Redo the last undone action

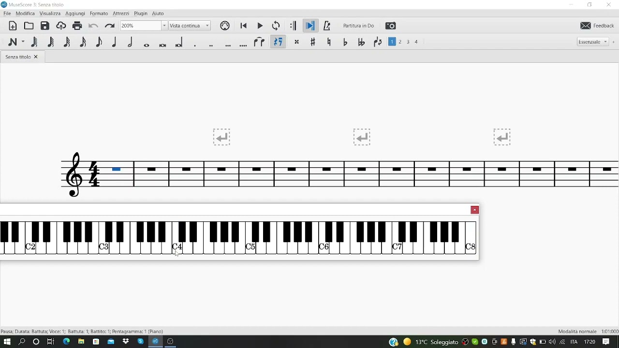(110, 26)
